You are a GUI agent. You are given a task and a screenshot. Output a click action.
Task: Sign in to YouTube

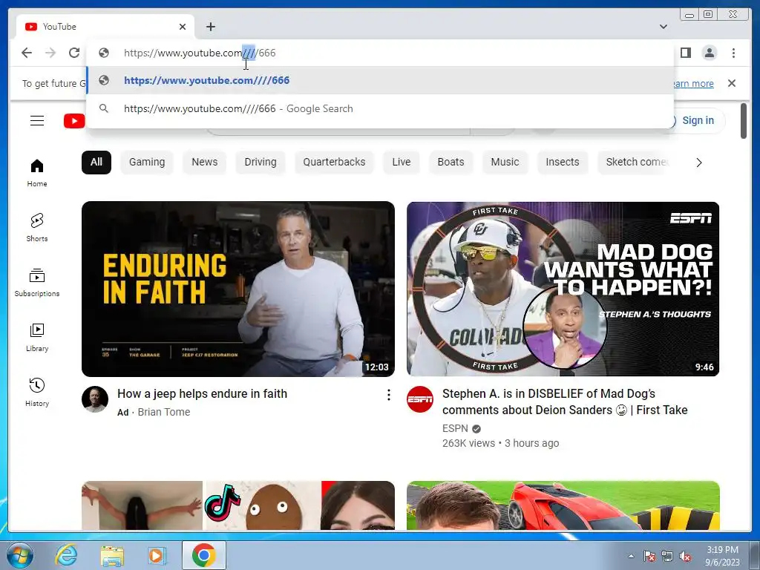point(697,120)
